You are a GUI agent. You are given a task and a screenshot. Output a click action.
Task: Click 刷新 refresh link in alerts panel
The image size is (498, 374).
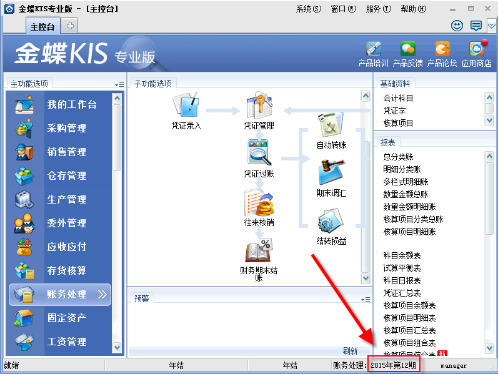(x=350, y=351)
